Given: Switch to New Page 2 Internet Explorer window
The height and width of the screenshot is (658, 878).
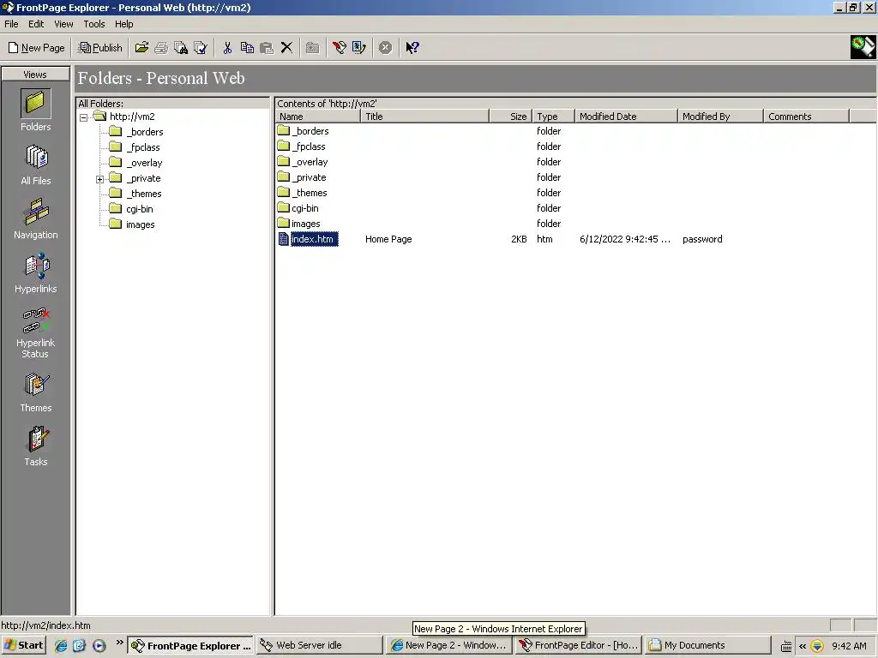Looking at the screenshot, I should pos(449,645).
